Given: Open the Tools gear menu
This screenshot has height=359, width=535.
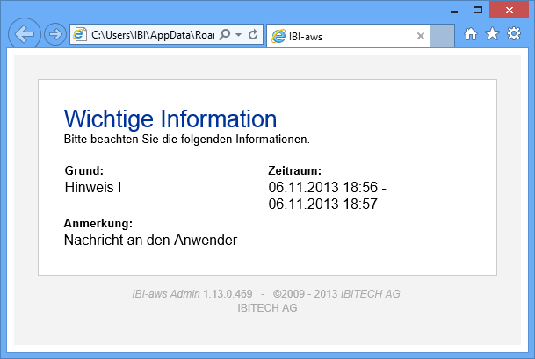Looking at the screenshot, I should [x=514, y=34].
